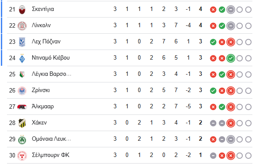Select Λίνκολν's green win result indicator

coord(222,26)
